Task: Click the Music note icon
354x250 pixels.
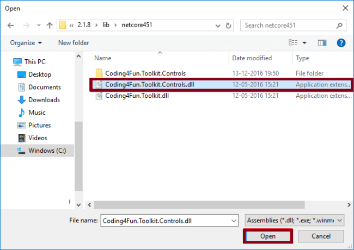Action: coord(21,112)
